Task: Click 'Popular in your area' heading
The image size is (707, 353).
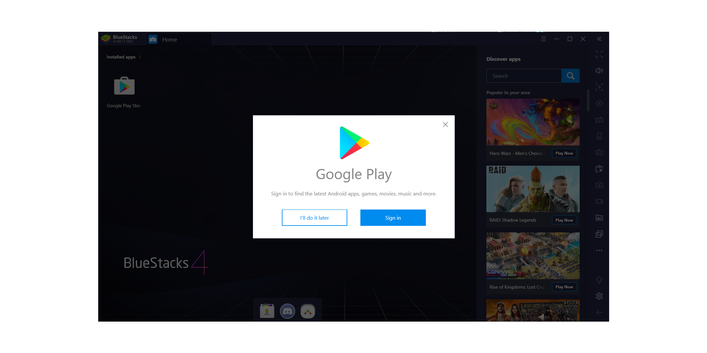Action: click(508, 92)
